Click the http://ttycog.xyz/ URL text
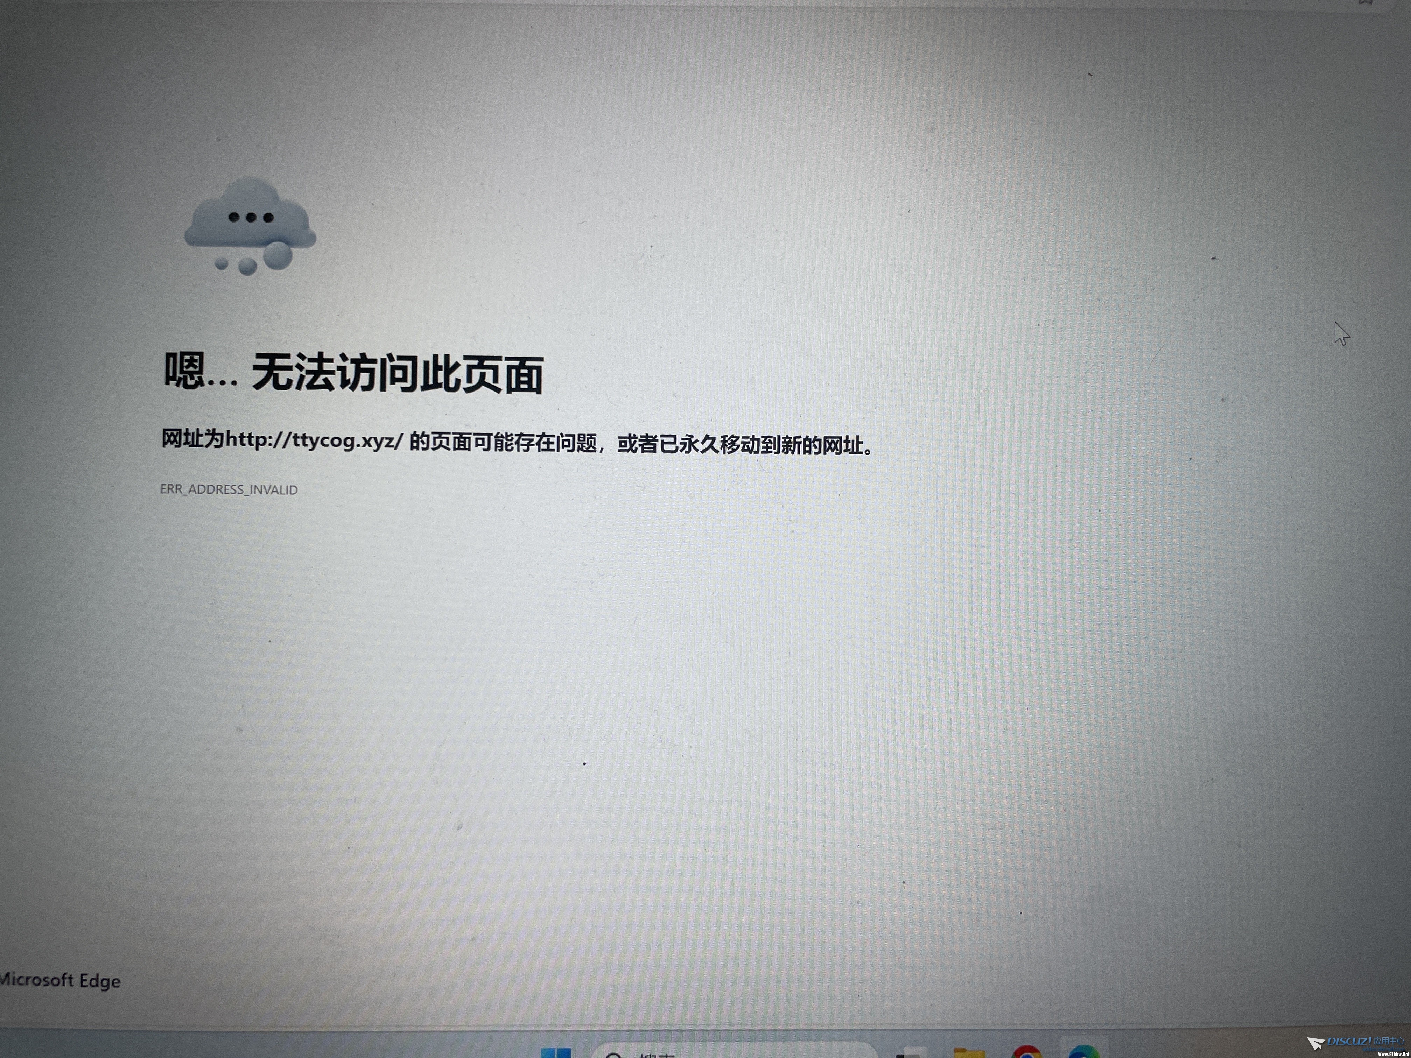 pyautogui.click(x=315, y=439)
